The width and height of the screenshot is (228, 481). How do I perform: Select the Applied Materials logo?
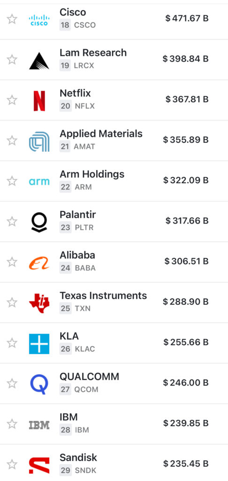click(39, 141)
